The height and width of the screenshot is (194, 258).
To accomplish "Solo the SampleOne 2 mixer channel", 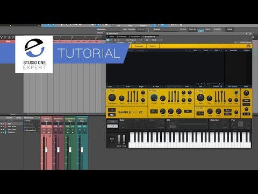I will (x=73, y=129).
